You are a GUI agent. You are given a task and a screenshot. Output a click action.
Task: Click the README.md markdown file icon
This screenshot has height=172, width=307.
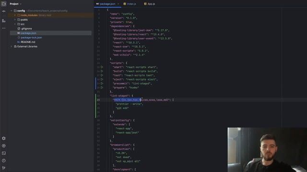pos(19,42)
